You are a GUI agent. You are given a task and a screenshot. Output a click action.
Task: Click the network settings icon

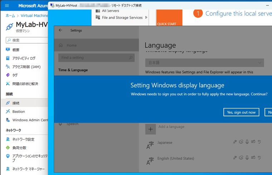pos(8,139)
